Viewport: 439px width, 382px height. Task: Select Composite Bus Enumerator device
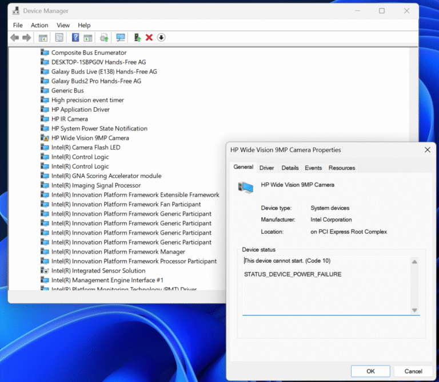click(x=89, y=52)
